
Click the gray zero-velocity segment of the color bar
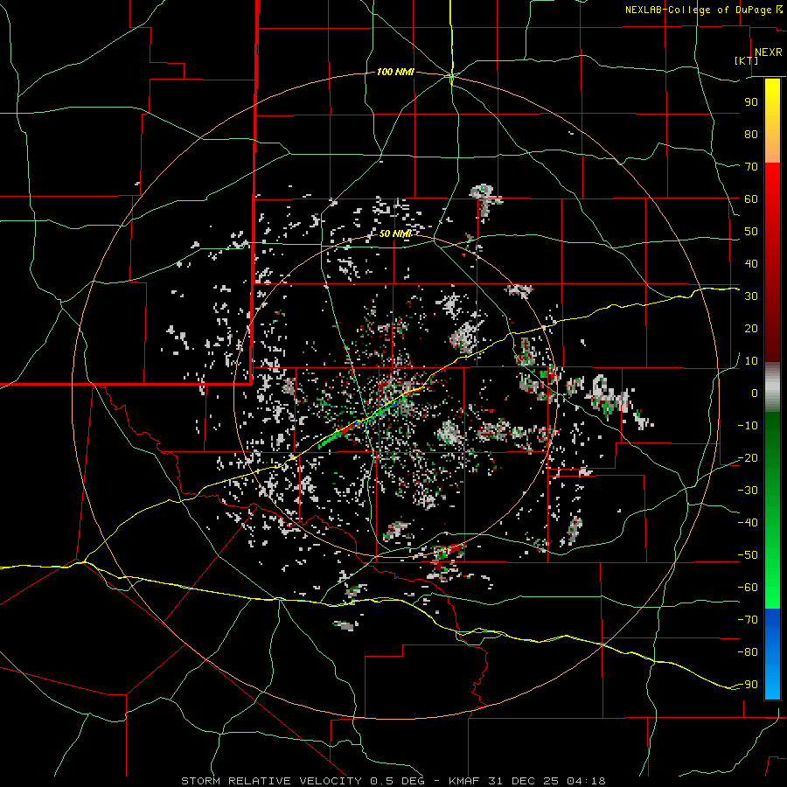click(x=772, y=387)
